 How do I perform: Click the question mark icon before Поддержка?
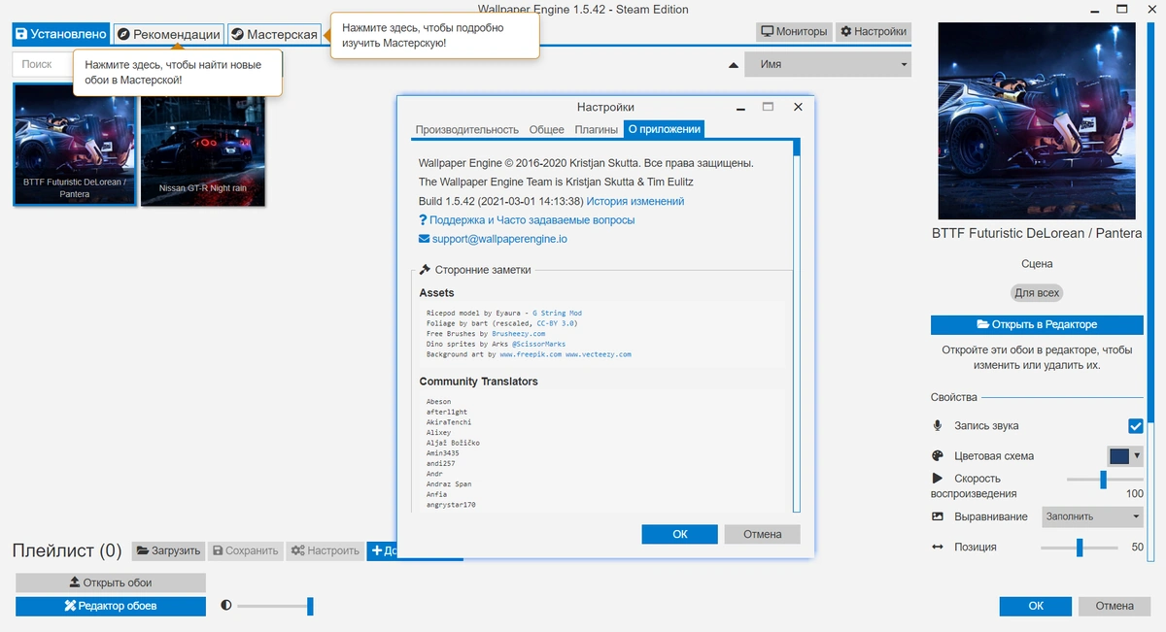[x=423, y=220]
